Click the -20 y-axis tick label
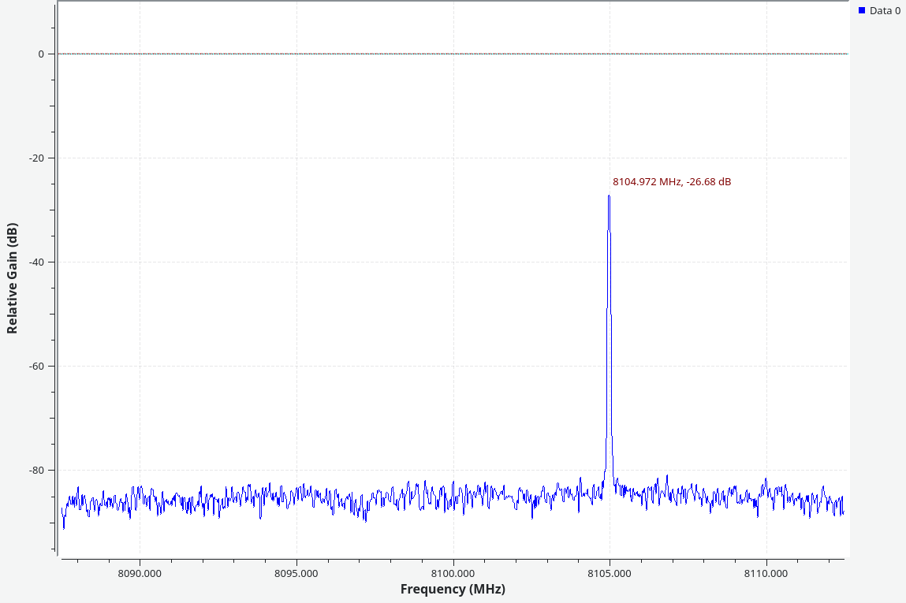Viewport: 906px width, 603px height. (x=36, y=158)
